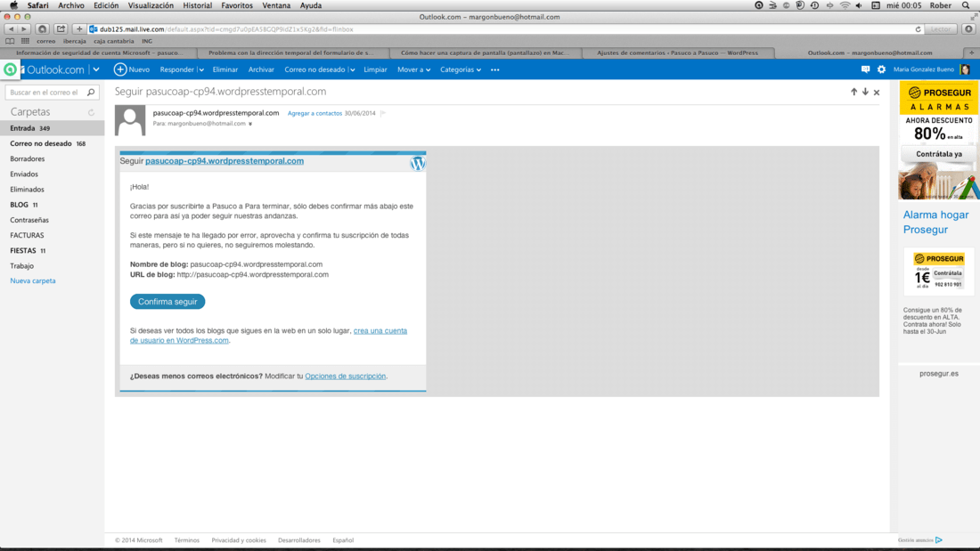Open a new Safari tab with plus
The image size is (980, 551).
point(971,53)
